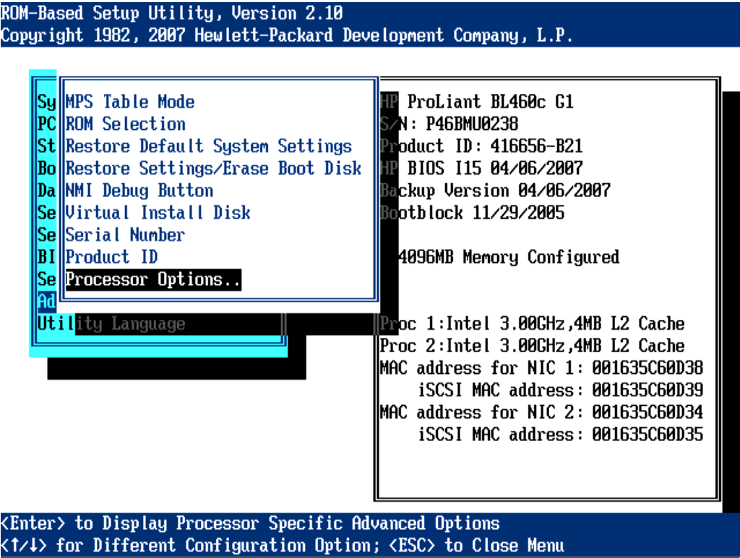Select the Product ID menu entry
The width and height of the screenshot is (740, 558).
(111, 257)
